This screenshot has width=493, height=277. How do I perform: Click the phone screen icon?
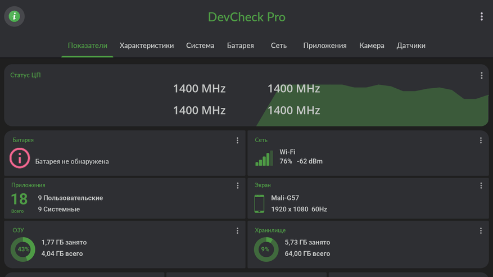pos(259,203)
